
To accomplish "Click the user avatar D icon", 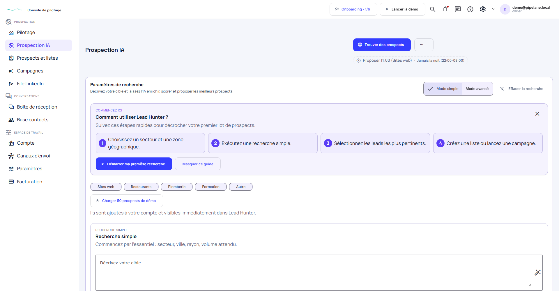I will [x=505, y=9].
